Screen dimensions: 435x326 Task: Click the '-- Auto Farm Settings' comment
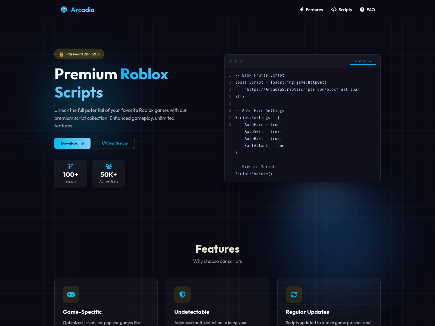(x=260, y=111)
